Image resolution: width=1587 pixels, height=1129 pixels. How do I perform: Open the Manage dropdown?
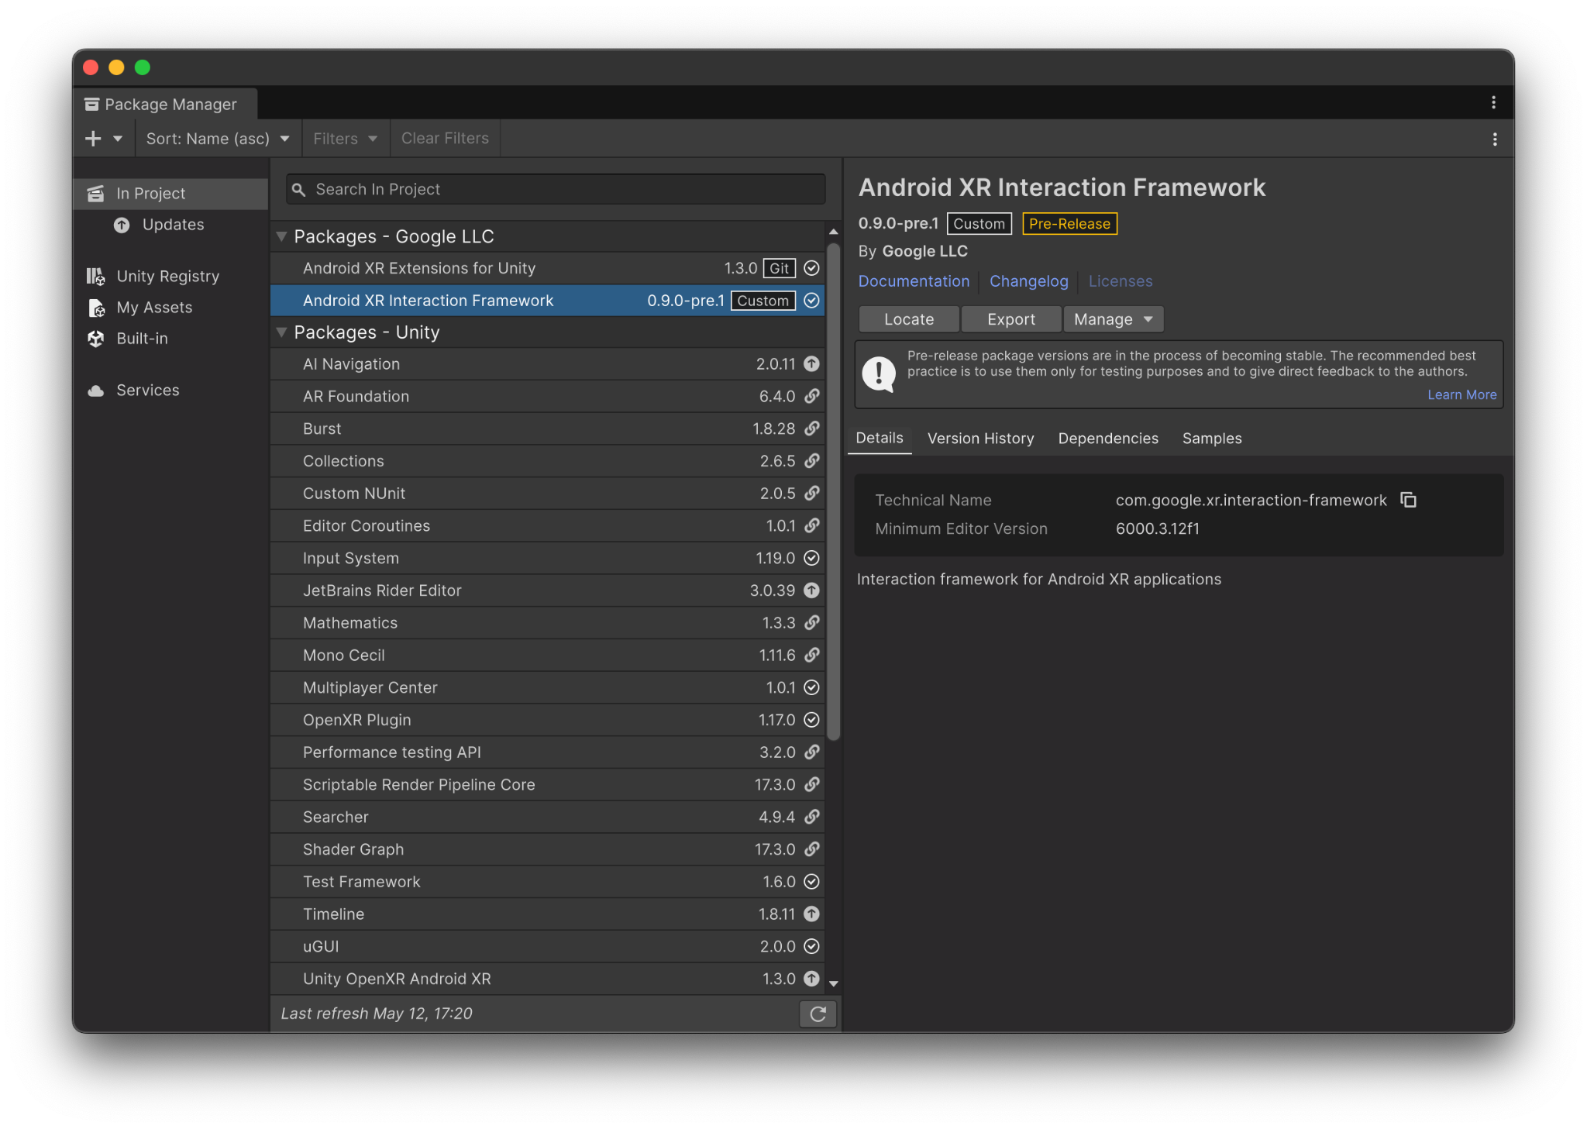(x=1113, y=319)
